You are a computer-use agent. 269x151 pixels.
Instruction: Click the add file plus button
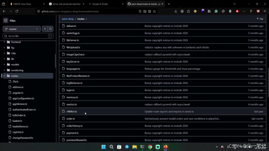pyautogui.click(x=45, y=29)
